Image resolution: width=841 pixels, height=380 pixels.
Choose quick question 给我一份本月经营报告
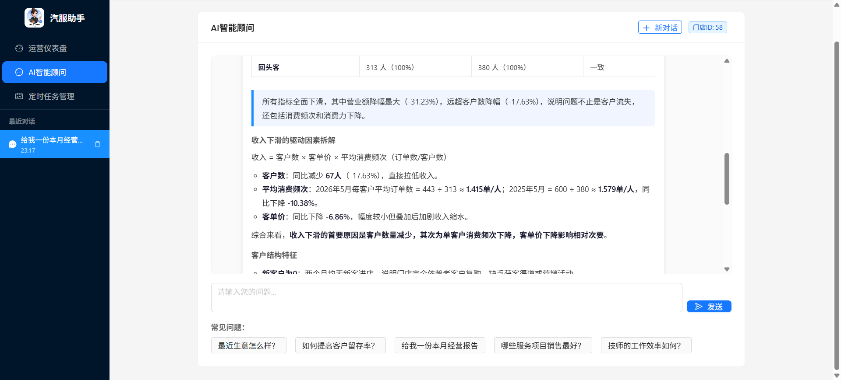(440, 345)
